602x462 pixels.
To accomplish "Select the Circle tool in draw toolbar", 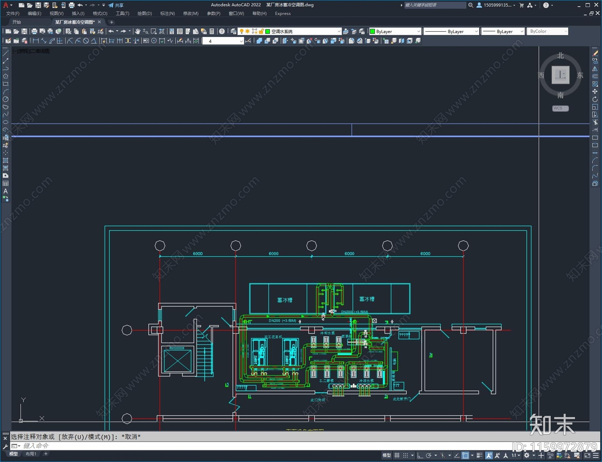I will click(x=6, y=99).
